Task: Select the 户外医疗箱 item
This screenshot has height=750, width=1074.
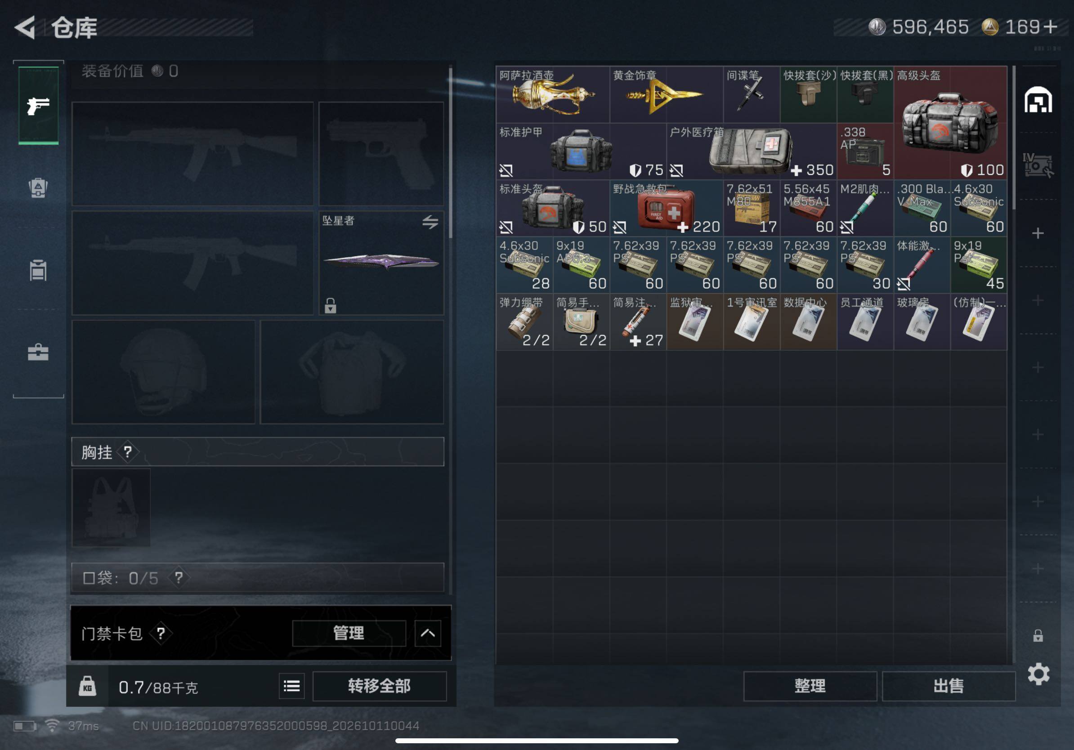Action: tap(752, 151)
